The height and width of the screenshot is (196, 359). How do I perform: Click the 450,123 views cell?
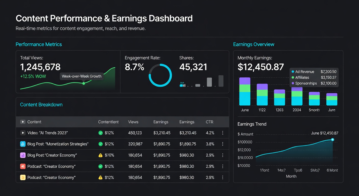(135, 133)
